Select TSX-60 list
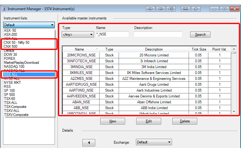Image resolution: width=241 pixels, height=148 pixels. 10,98
